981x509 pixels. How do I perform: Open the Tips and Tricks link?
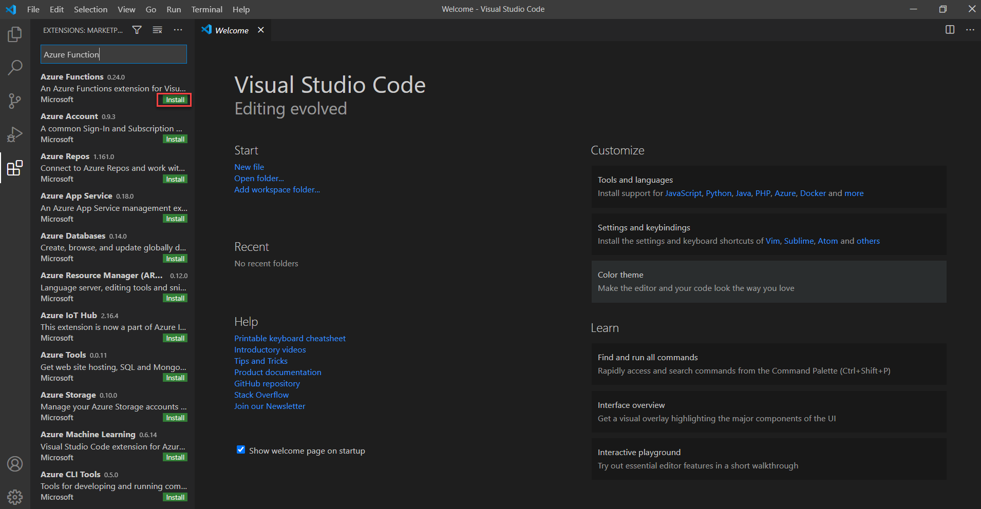261,361
